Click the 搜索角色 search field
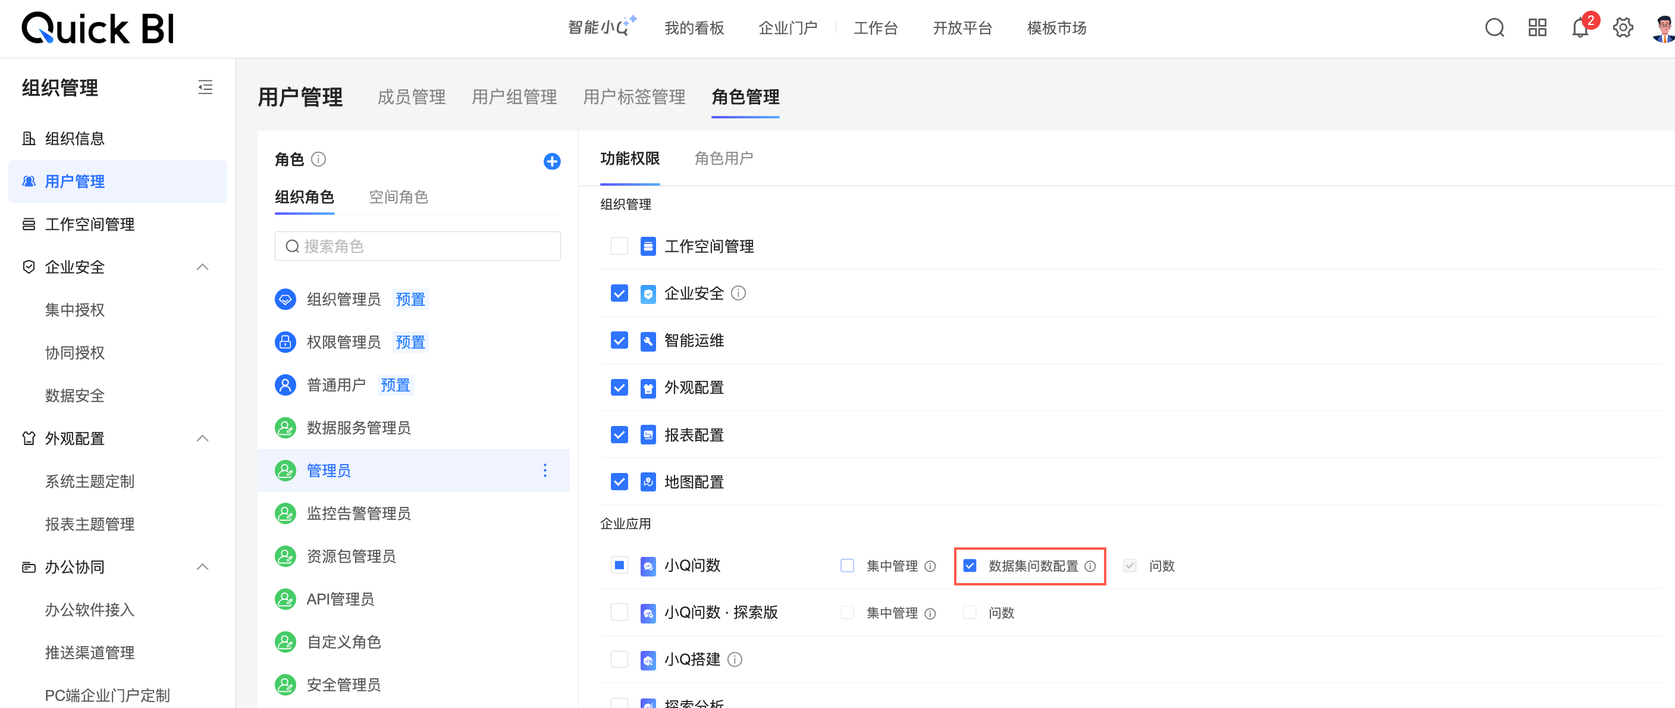Image resolution: width=1675 pixels, height=708 pixels. [418, 246]
